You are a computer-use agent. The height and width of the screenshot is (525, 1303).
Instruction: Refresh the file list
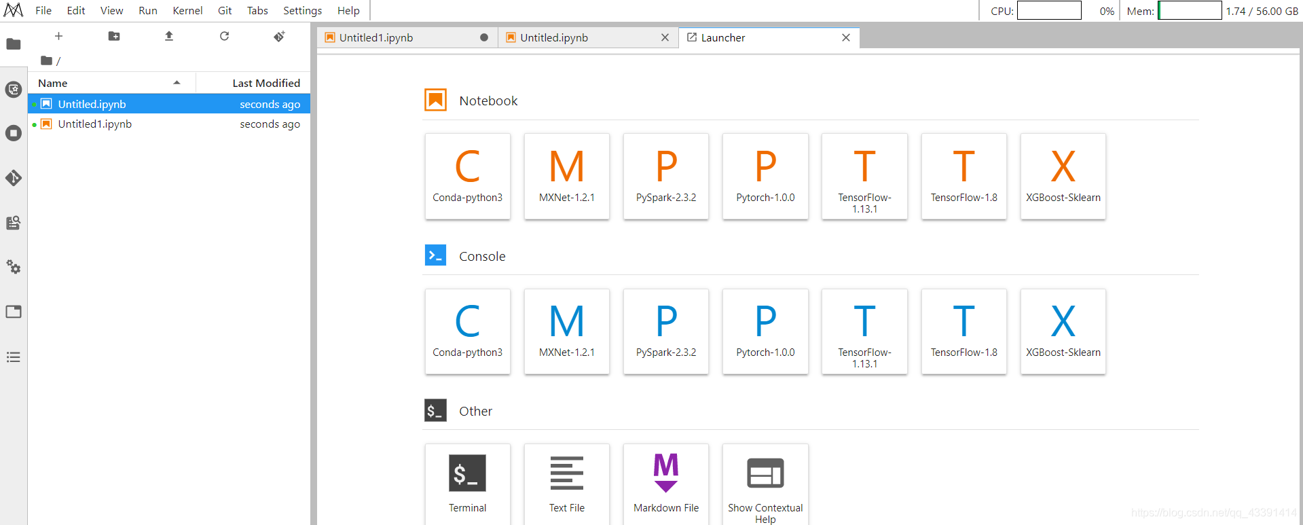224,36
